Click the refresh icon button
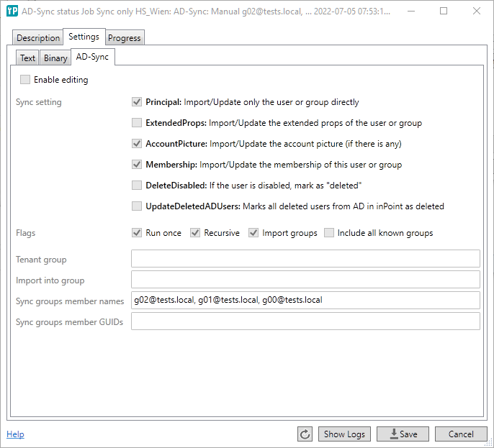Image resolution: width=494 pixels, height=448 pixels. point(305,434)
